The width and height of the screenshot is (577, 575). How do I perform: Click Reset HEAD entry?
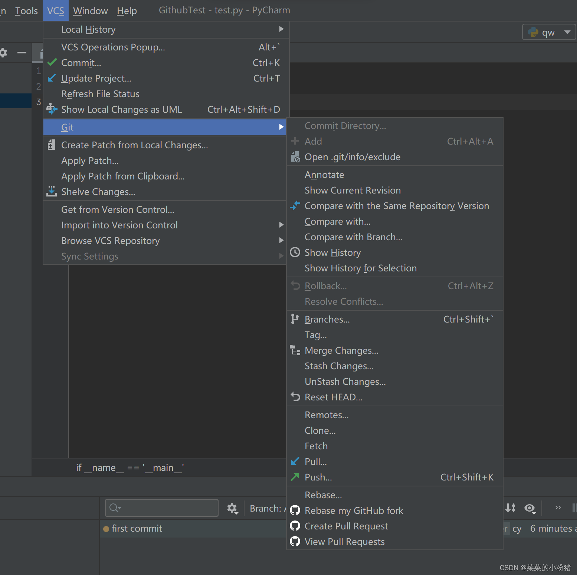(x=395, y=397)
